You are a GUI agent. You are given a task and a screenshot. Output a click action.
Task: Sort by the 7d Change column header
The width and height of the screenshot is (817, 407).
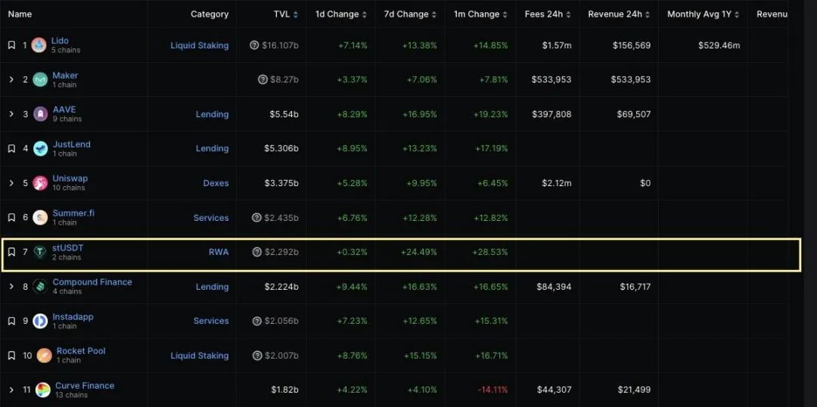412,14
